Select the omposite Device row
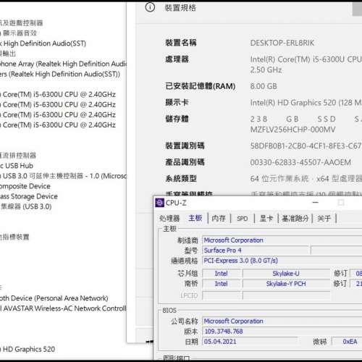 pos(25,186)
